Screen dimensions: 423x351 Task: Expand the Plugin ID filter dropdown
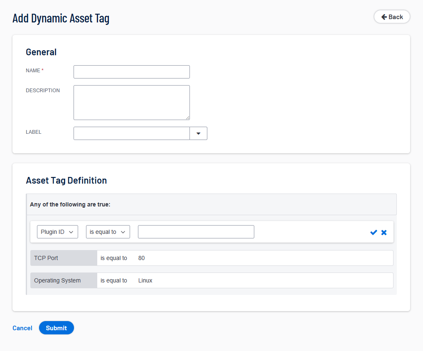[x=57, y=232]
